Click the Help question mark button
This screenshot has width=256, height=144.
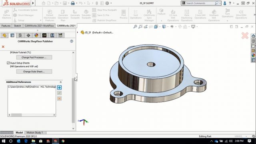pyautogui.click(x=230, y=3)
